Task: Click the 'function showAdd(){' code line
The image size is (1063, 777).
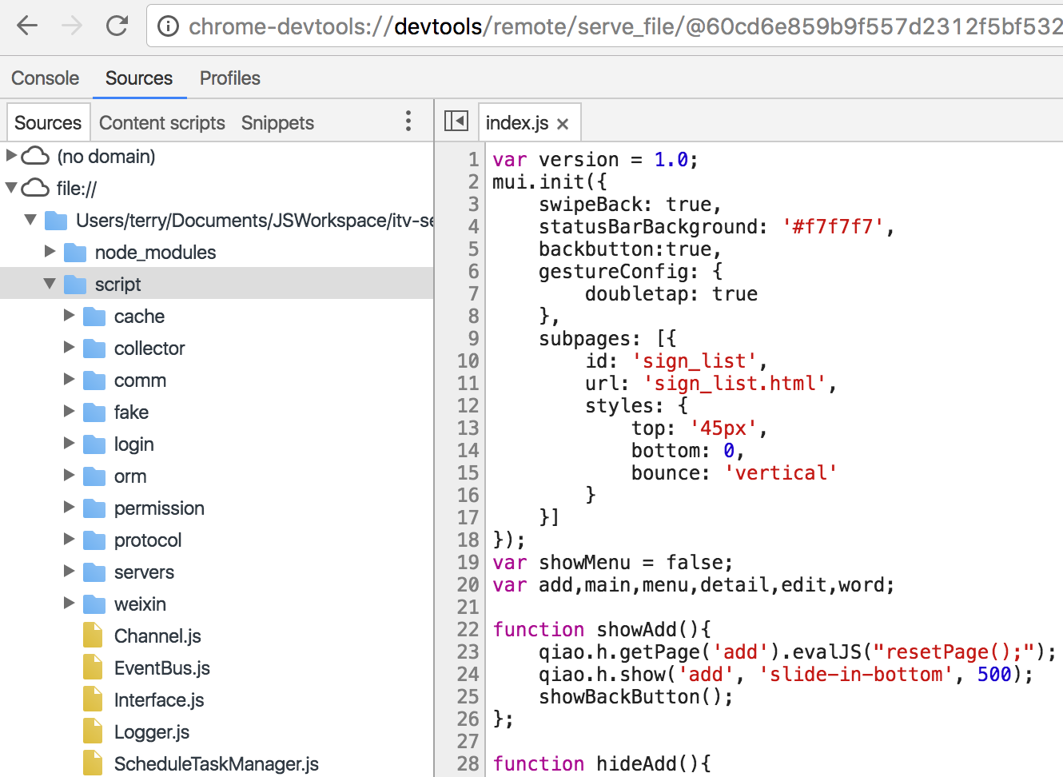Action: (x=602, y=630)
